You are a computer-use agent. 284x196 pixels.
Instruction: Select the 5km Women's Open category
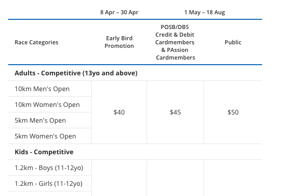tap(50, 136)
